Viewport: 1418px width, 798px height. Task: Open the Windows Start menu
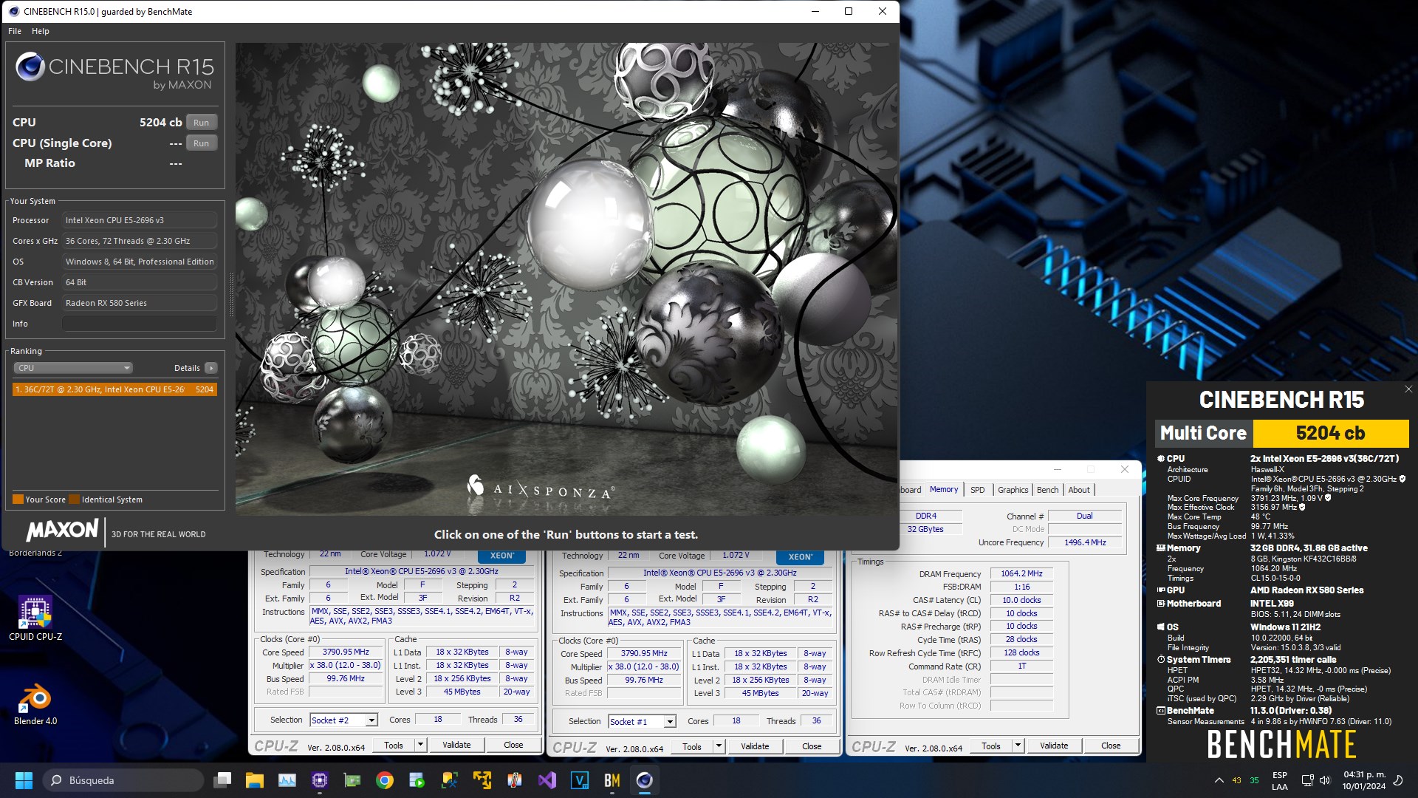24,780
